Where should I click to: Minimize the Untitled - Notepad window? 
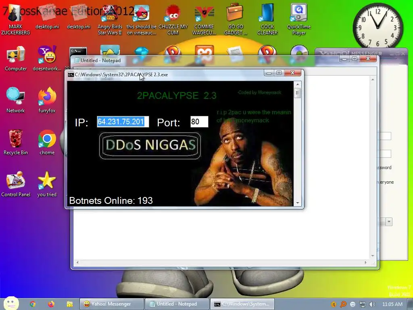(344, 59)
